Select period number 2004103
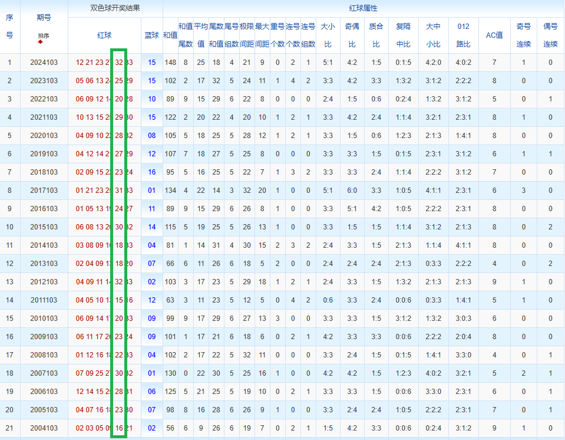Viewport: 565px width, 440px height. pos(44,428)
